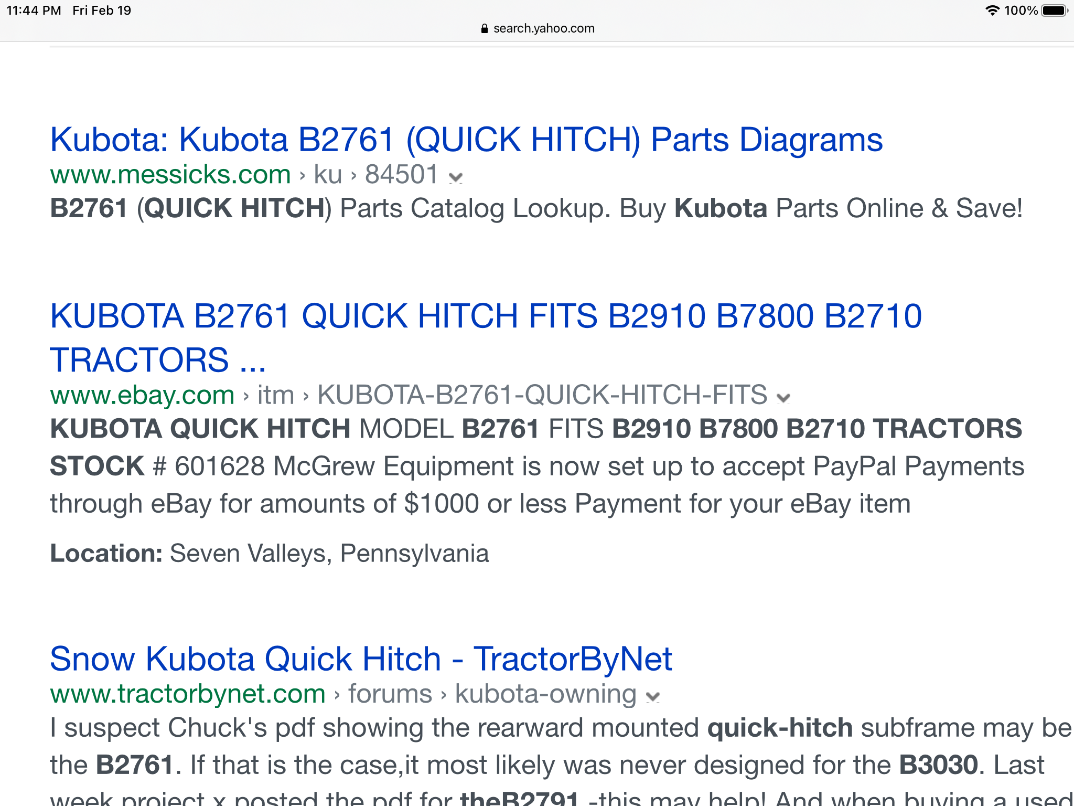Tap 'KUBOTA-B2761-QUICK-HITCH-FITS' breadcrumb text
Viewport: 1074px width, 806px height.
(542, 395)
